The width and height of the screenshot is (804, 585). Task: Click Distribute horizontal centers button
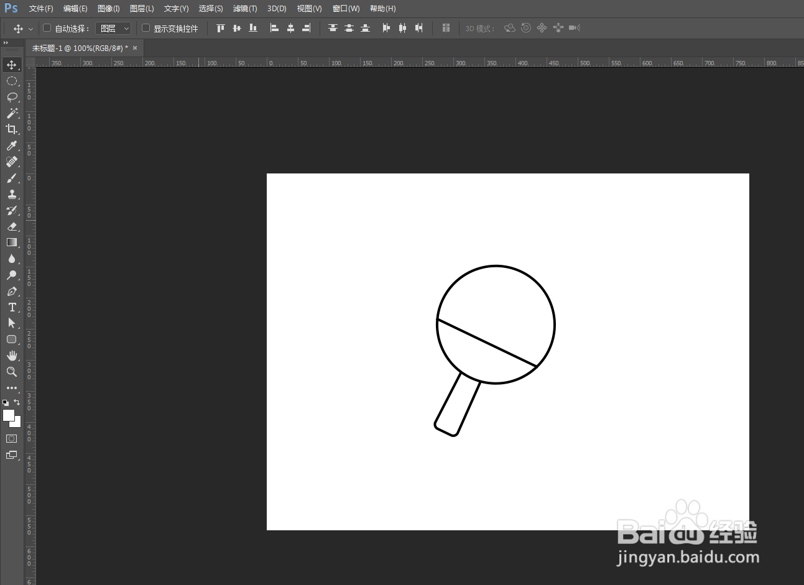pos(403,28)
